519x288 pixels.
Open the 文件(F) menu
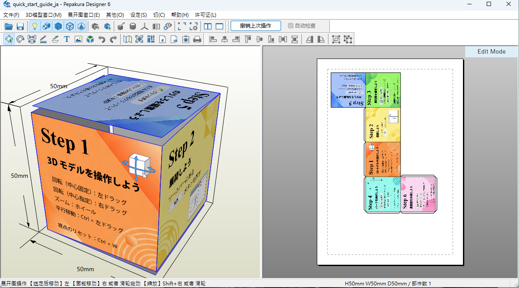coord(11,15)
